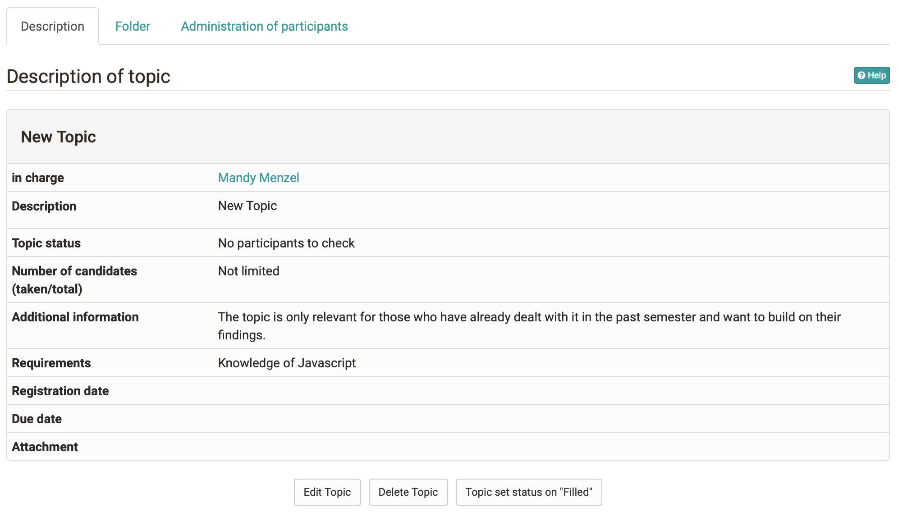
Task: Click the "Topic status" label
Action: 46,243
